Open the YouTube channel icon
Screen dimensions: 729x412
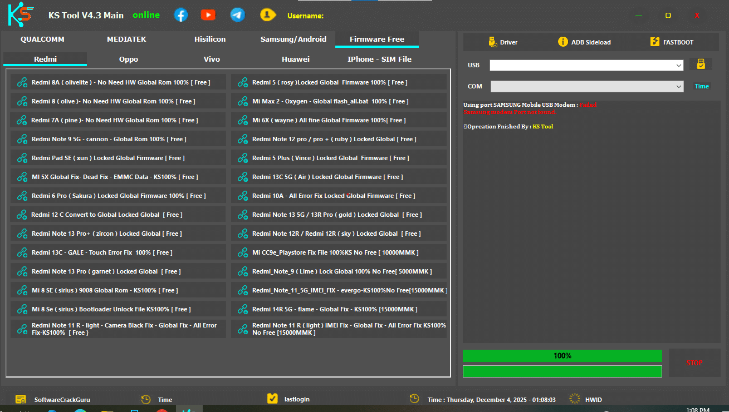tap(208, 14)
